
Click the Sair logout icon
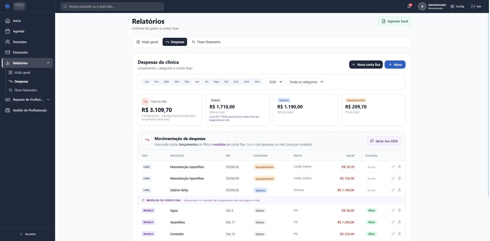point(473,6)
